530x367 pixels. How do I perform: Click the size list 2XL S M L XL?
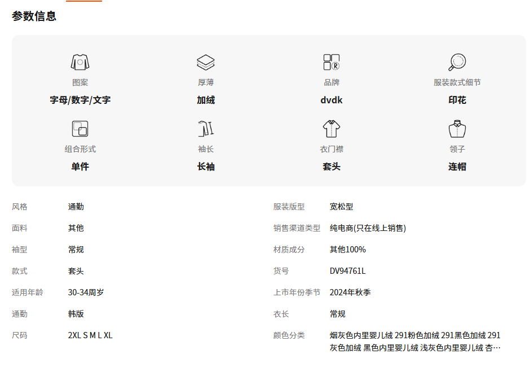[x=90, y=335]
